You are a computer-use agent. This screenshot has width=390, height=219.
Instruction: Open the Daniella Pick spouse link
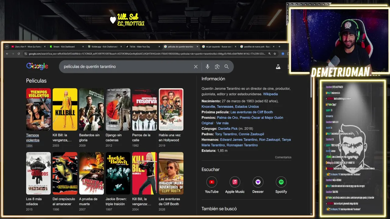(x=228, y=128)
